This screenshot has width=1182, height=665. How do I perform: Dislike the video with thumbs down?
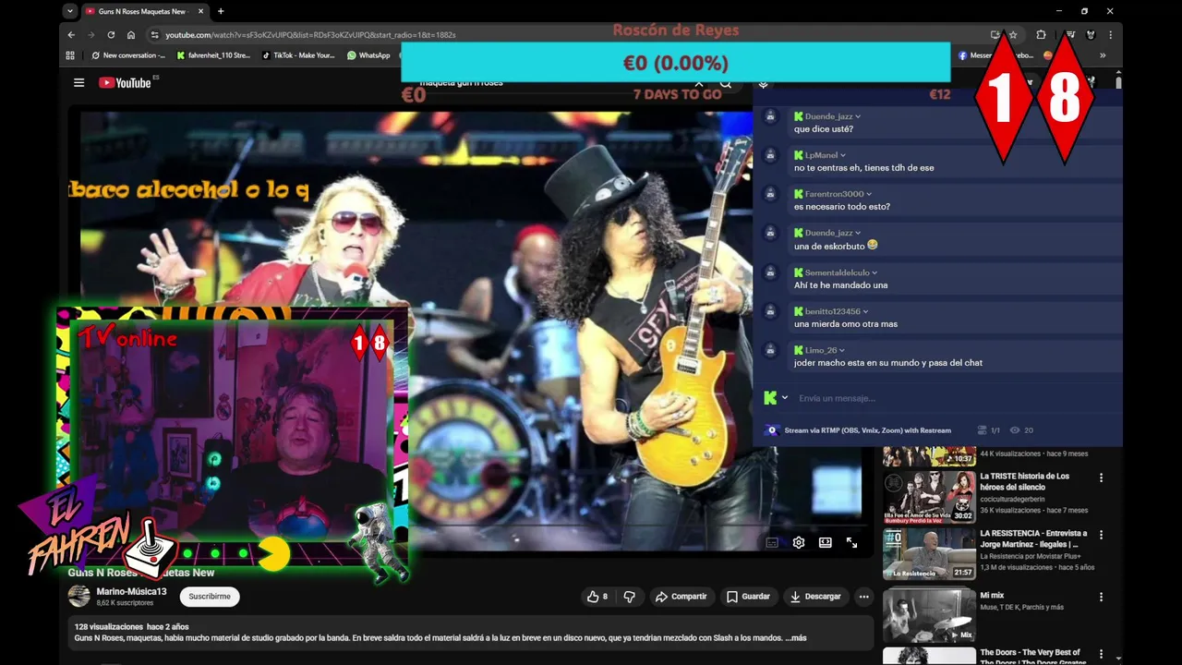pyautogui.click(x=629, y=597)
